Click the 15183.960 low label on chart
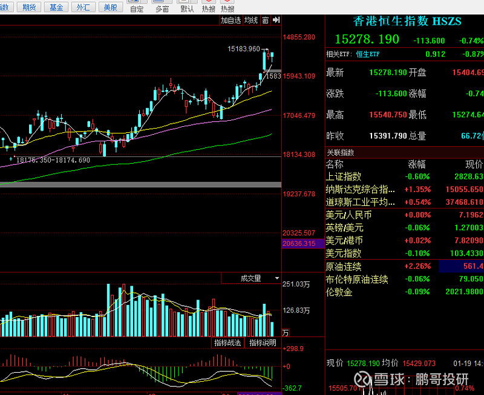The width and height of the screenshot is (484, 395). point(244,49)
